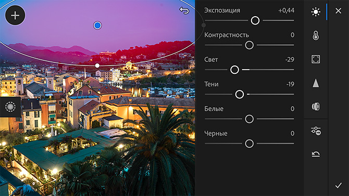Open the Effects vignette square icon
The height and width of the screenshot is (196, 349).
[316, 59]
